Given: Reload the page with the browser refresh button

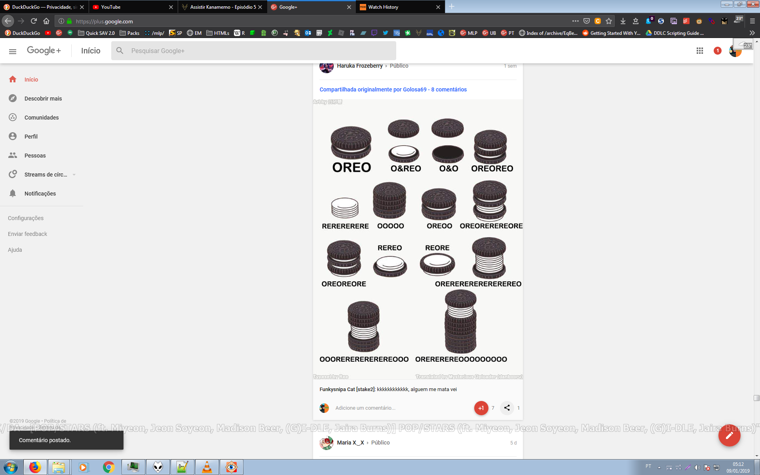Looking at the screenshot, I should pyautogui.click(x=34, y=21).
